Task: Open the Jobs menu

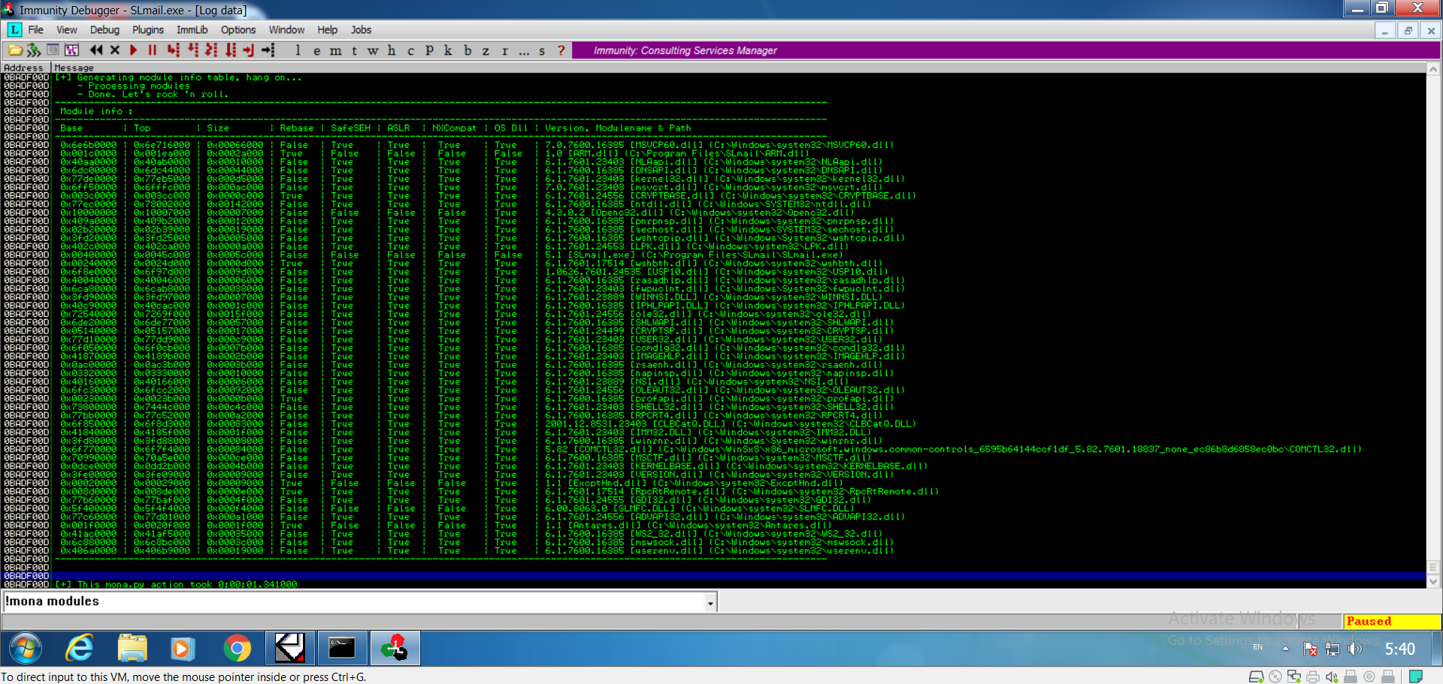Action: [362, 30]
